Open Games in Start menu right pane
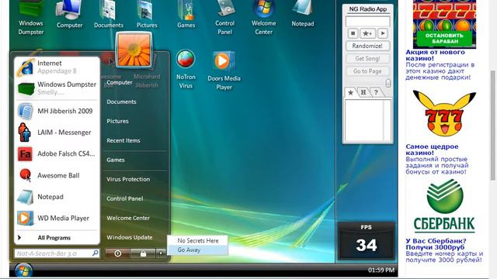Screen dimensions: 497x279 point(116,160)
